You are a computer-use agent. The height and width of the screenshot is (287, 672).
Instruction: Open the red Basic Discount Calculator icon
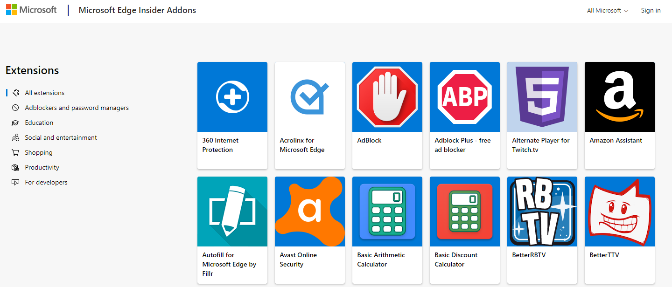[x=465, y=212]
